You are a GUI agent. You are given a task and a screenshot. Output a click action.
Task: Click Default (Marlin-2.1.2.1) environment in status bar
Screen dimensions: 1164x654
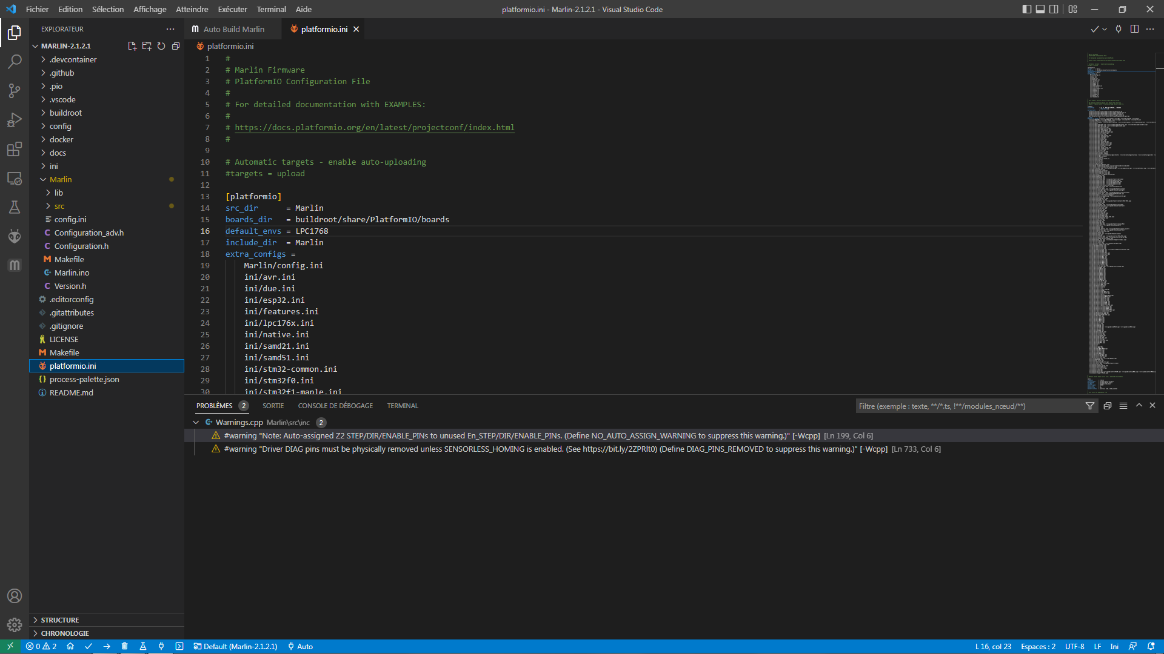coord(236,646)
